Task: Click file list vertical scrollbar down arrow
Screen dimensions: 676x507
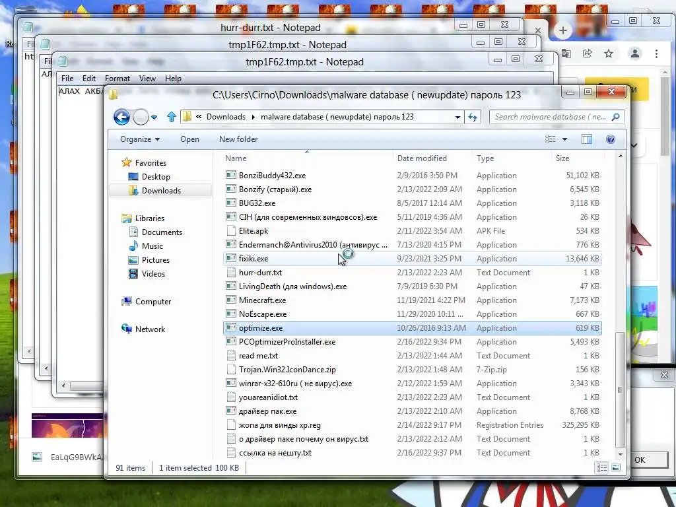Action: (621, 454)
